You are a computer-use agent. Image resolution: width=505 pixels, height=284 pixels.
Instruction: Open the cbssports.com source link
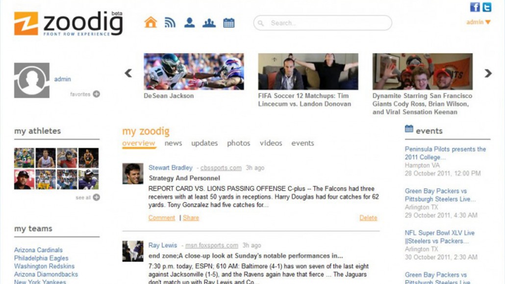(221, 168)
